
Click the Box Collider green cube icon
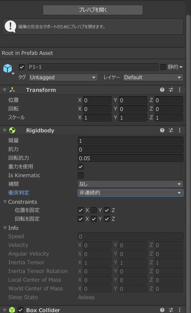12,310
